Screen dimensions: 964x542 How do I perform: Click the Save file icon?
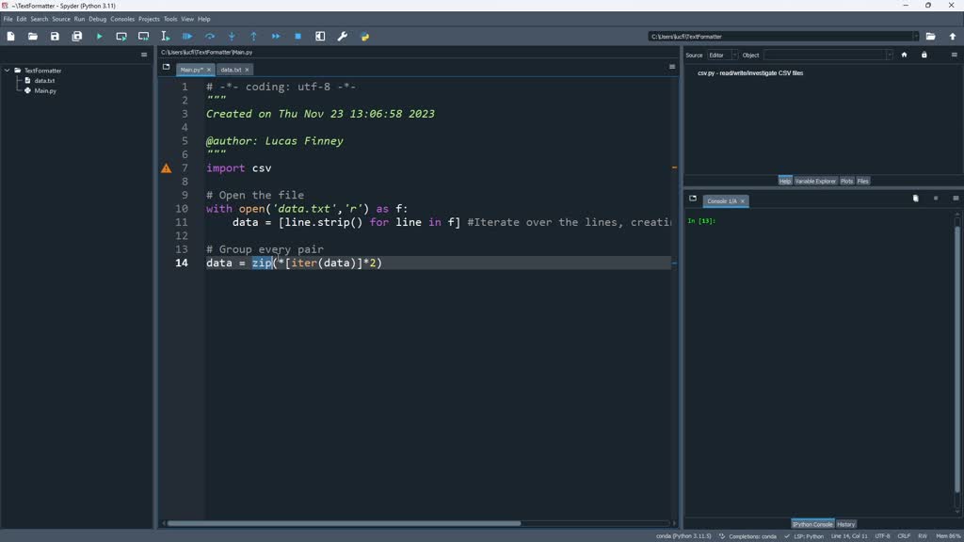(54, 36)
